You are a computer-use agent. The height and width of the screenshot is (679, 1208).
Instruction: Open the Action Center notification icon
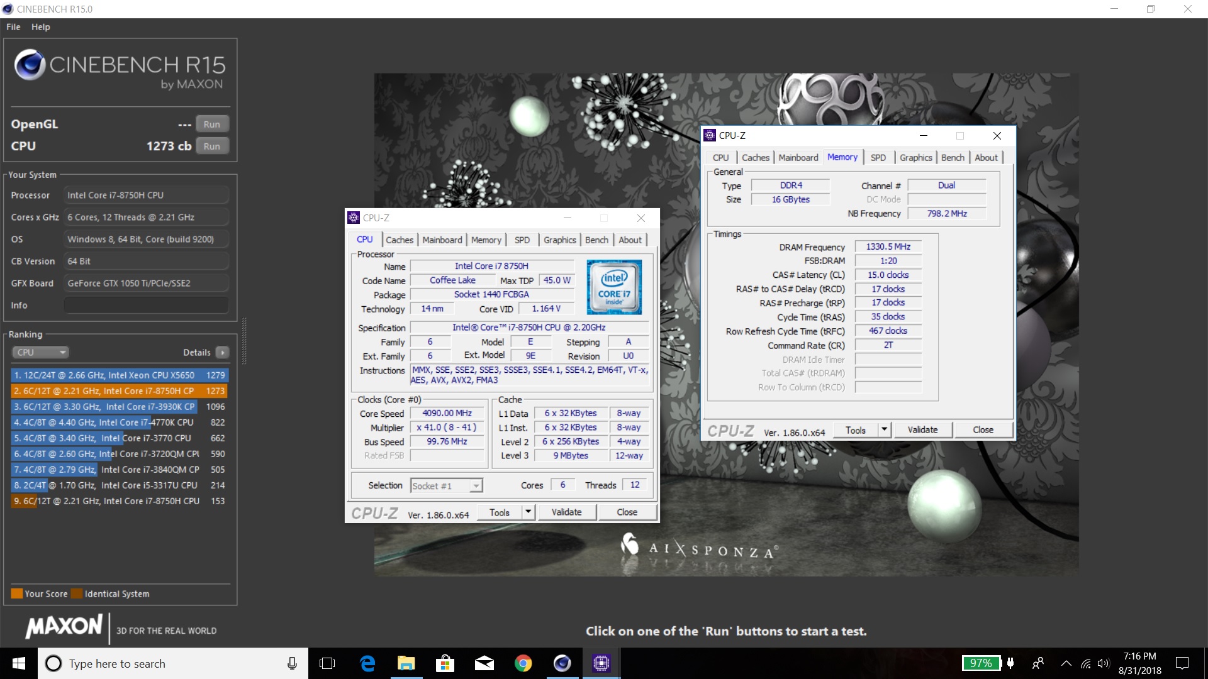pyautogui.click(x=1182, y=663)
